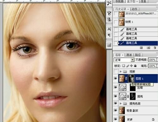Select the 压暗 layer black mask thumbnail
This screenshot has width=158, height=122.
[x=133, y=87]
